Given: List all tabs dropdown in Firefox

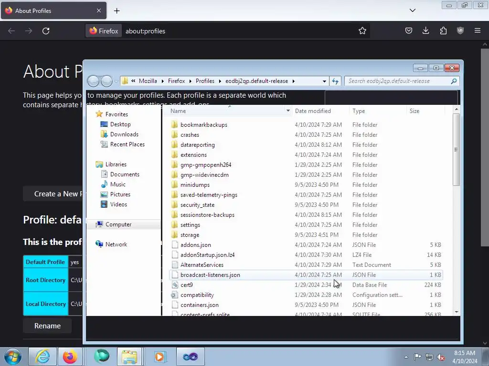Looking at the screenshot, I should point(412,10).
